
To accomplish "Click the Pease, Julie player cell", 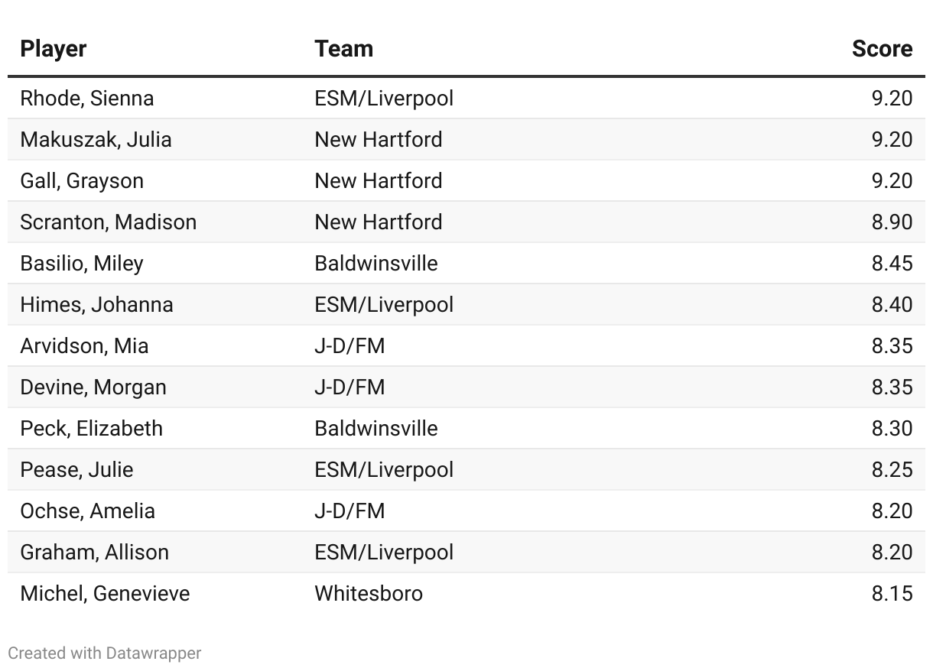I will [76, 470].
